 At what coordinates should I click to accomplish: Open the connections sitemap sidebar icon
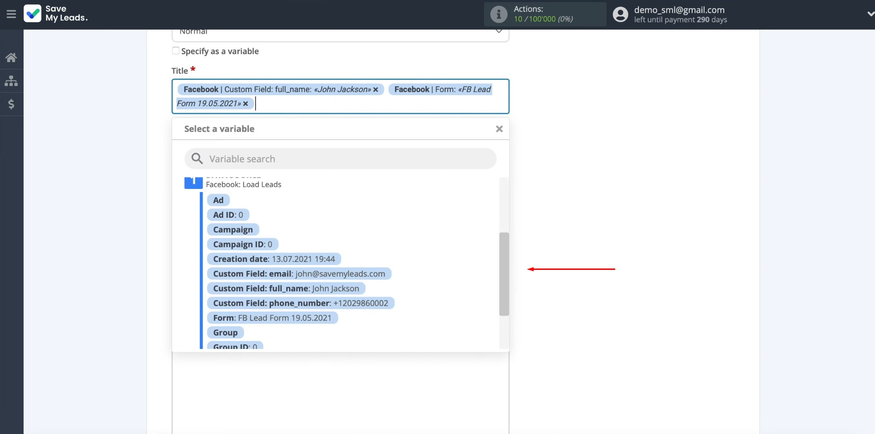pos(11,81)
